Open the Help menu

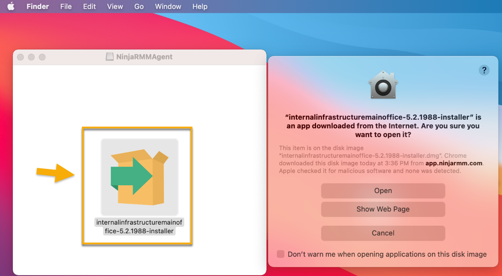(x=200, y=6)
